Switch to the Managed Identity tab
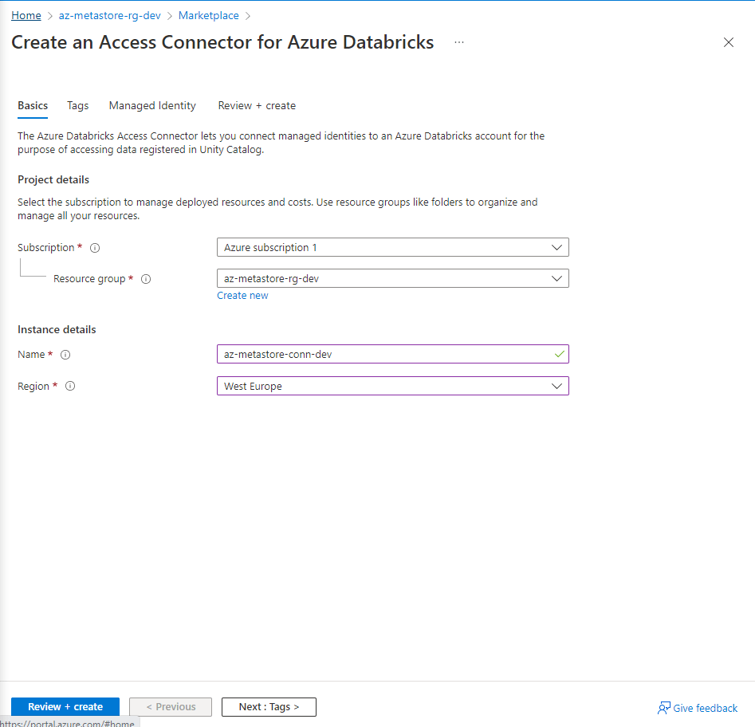Image resolution: width=755 pixels, height=727 pixels. 151,105
